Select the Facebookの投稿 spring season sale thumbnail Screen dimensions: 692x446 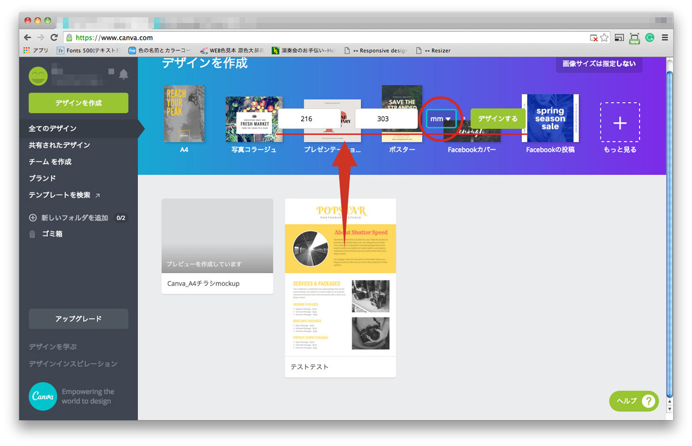tap(550, 118)
